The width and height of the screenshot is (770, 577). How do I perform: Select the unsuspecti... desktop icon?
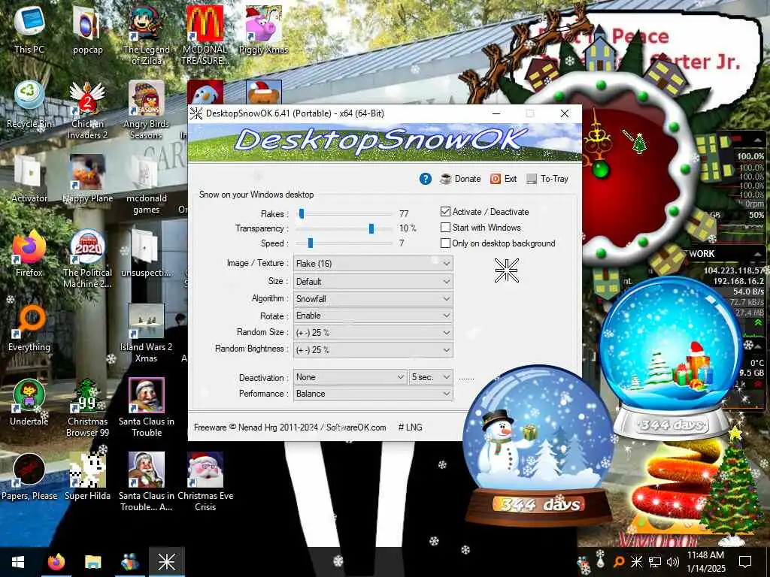coord(147,253)
